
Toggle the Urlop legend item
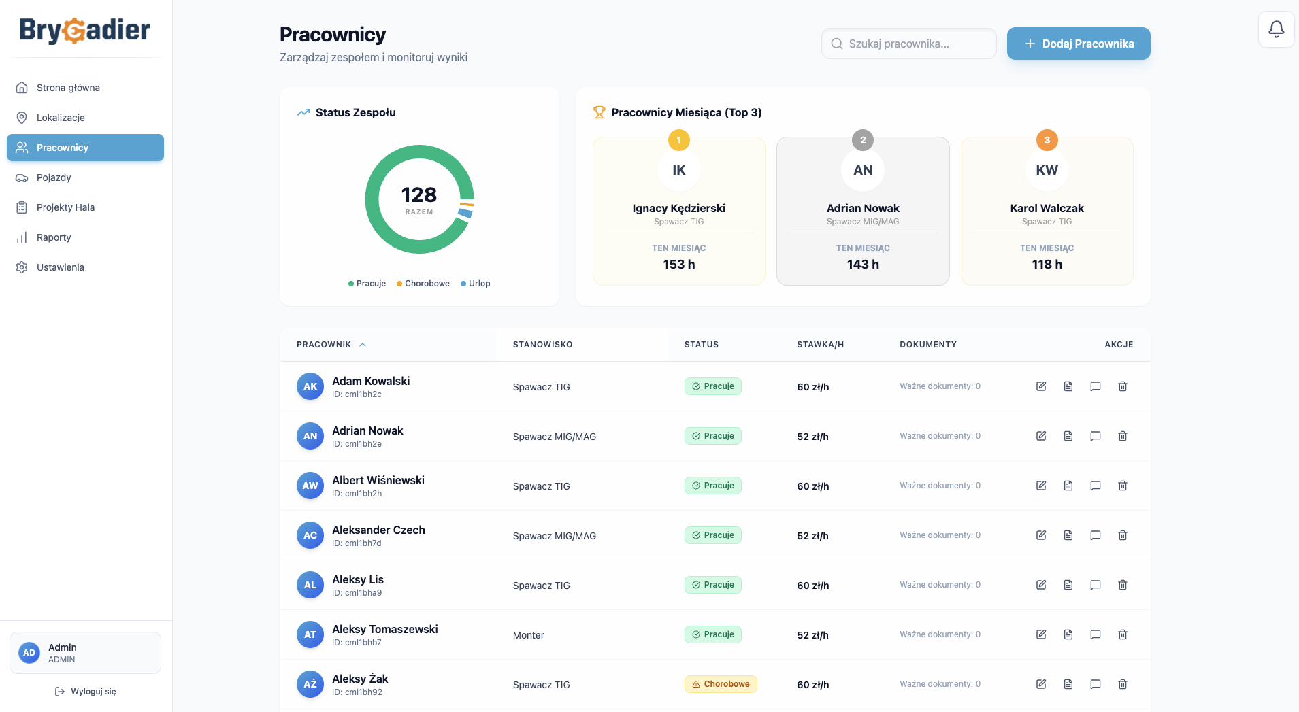point(475,284)
